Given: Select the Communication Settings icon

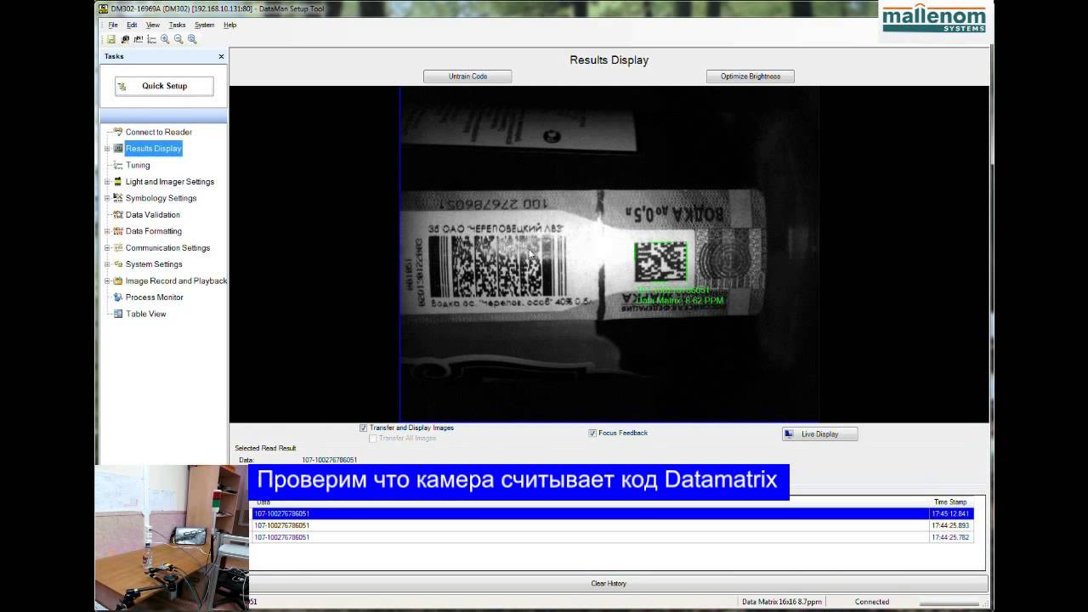Looking at the screenshot, I should click(x=118, y=247).
